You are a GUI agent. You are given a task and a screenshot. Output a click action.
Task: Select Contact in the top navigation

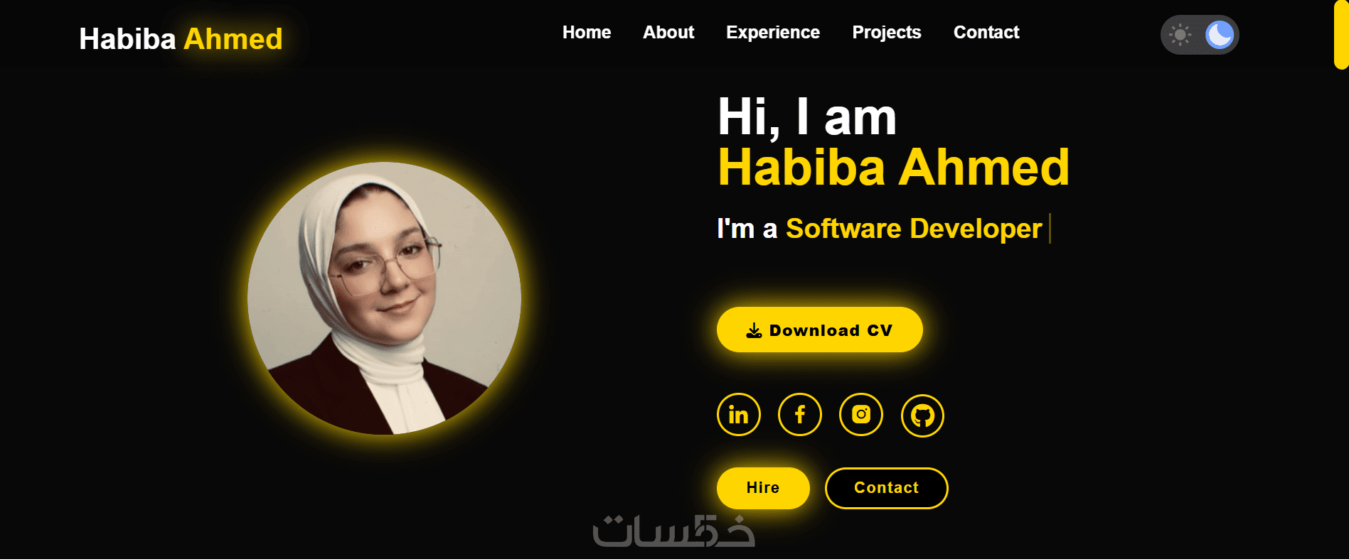pyautogui.click(x=986, y=33)
